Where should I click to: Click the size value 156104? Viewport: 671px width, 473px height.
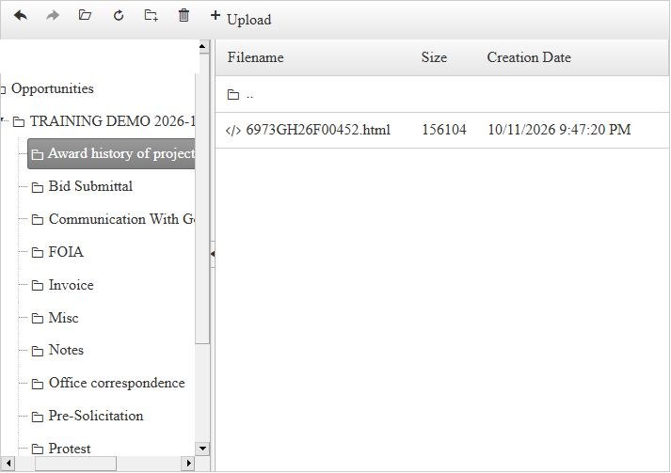coord(444,130)
